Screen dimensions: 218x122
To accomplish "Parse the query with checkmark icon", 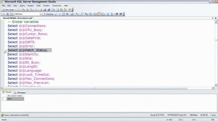I will coord(56,14).
